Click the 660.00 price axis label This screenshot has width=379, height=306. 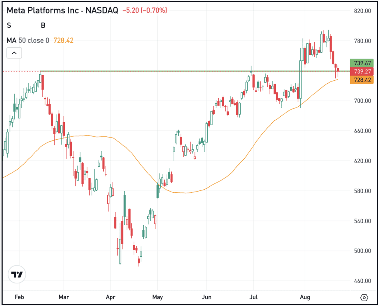click(x=362, y=131)
